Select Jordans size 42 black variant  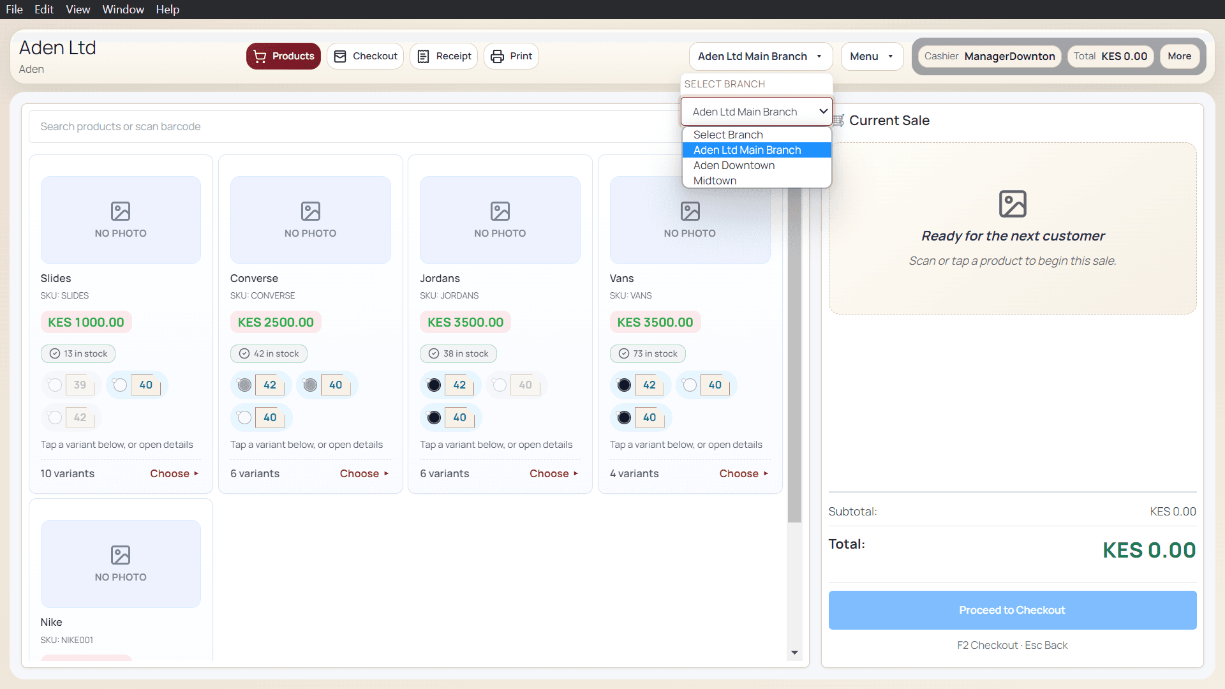(450, 385)
